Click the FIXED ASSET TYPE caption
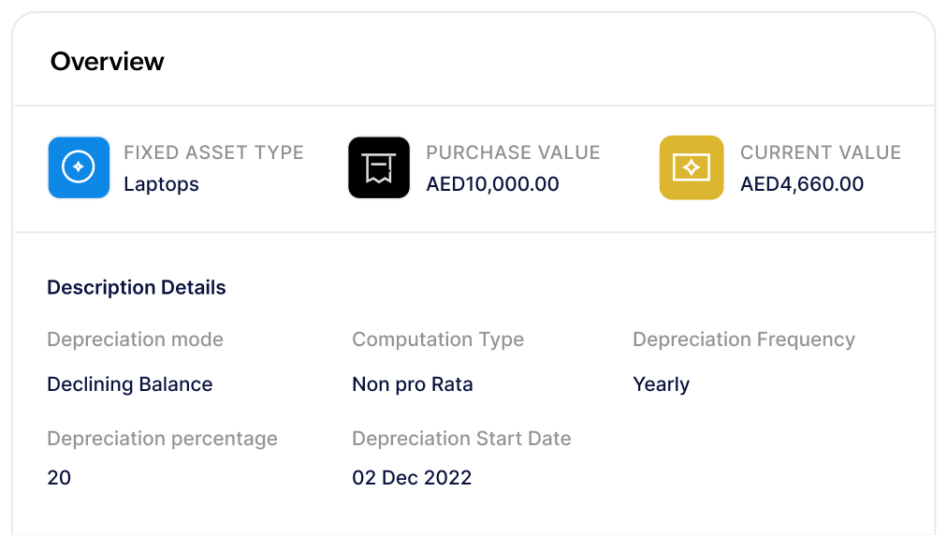 [213, 152]
